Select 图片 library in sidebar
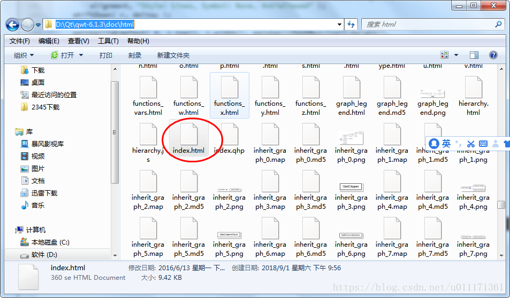This screenshot has width=510, height=298. click(33, 168)
